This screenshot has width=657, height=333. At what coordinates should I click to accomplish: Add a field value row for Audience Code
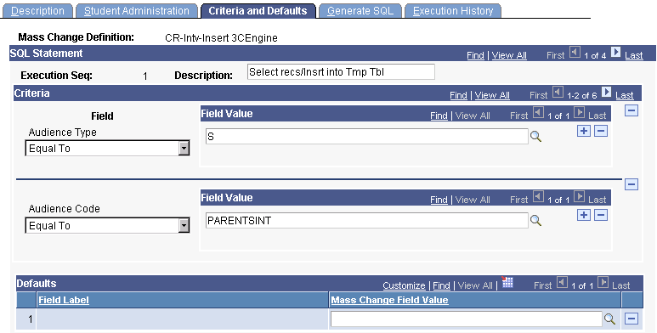pyautogui.click(x=584, y=215)
